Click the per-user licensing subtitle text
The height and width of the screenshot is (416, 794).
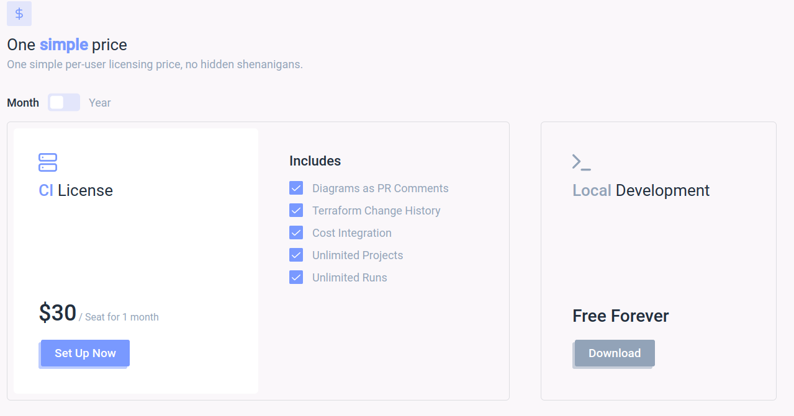coord(155,64)
